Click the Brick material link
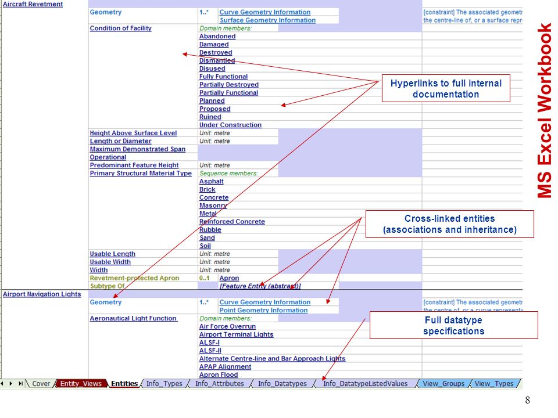558x418 pixels. click(207, 189)
